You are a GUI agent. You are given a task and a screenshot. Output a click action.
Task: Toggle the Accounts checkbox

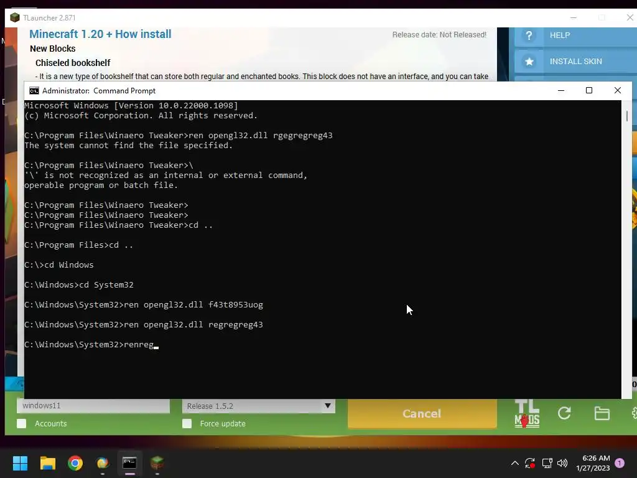[22, 423]
